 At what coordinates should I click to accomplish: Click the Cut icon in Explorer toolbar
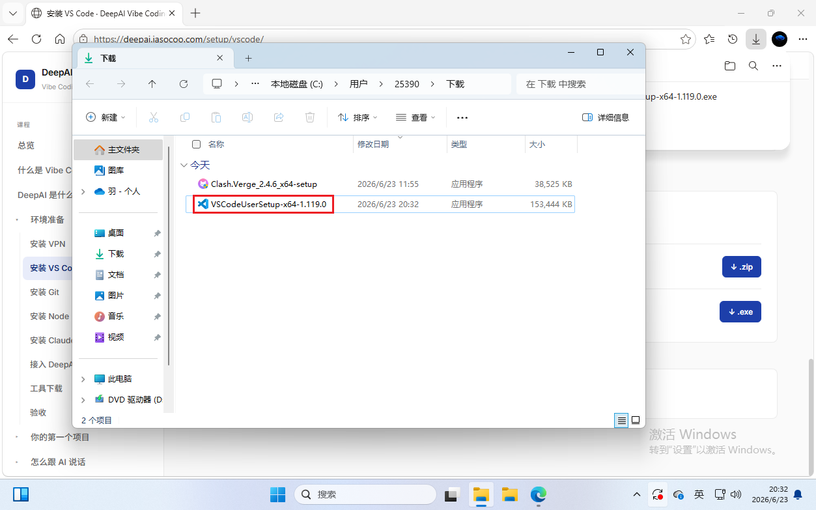154,117
